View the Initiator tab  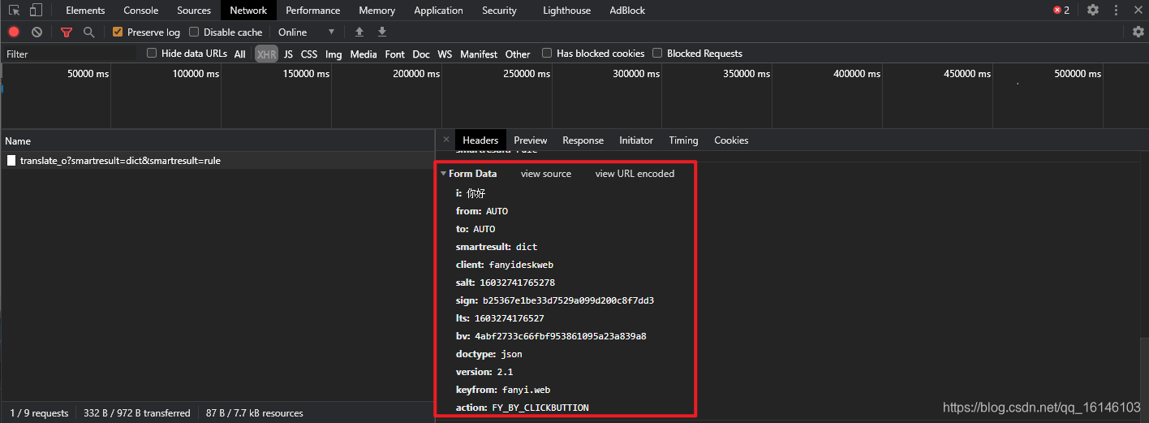636,140
